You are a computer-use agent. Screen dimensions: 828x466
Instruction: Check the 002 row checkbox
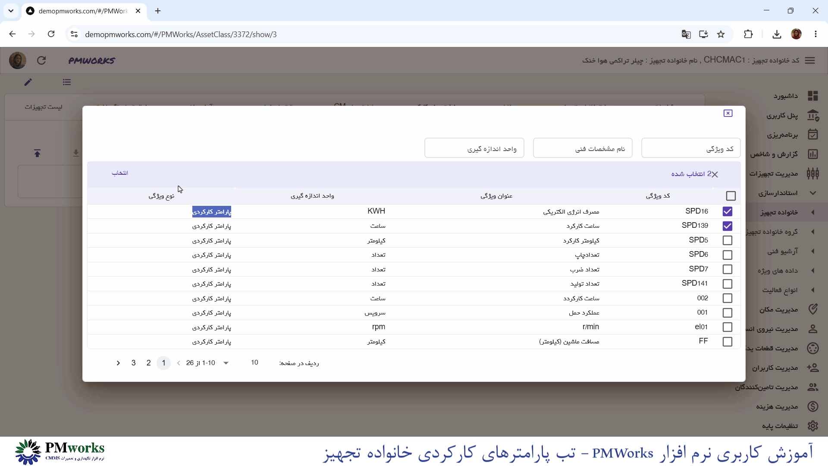pyautogui.click(x=728, y=298)
